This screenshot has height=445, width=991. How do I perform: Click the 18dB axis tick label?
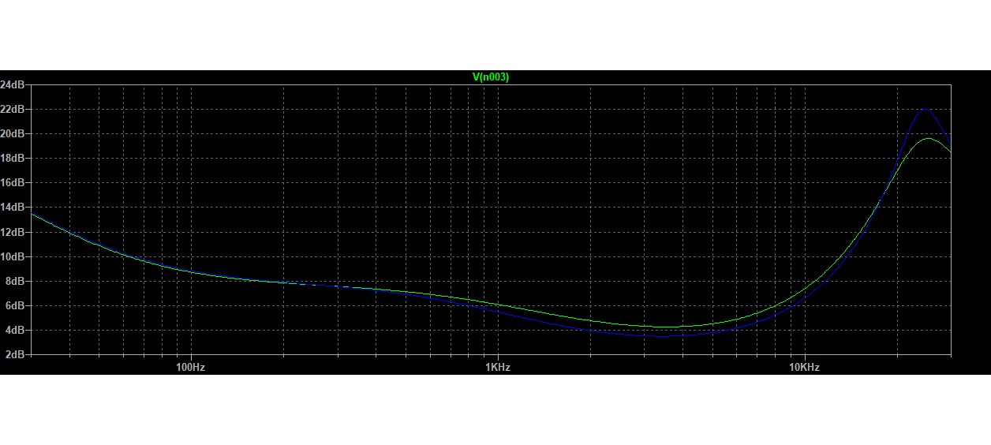click(x=13, y=158)
